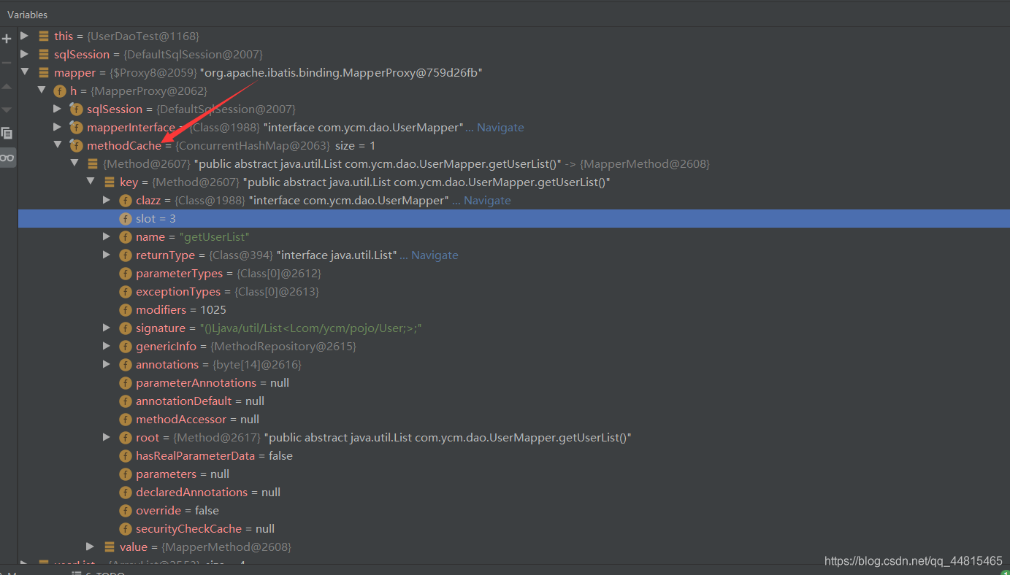The height and width of the screenshot is (575, 1010).
Task: Collapse the key node
Action: [x=91, y=182]
